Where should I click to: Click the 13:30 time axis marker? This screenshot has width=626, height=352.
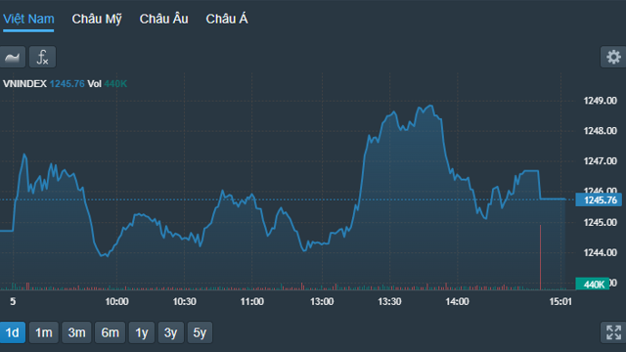(x=389, y=301)
